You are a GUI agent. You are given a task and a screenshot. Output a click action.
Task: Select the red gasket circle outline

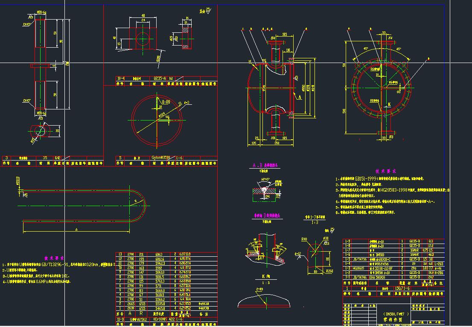(x=157, y=120)
